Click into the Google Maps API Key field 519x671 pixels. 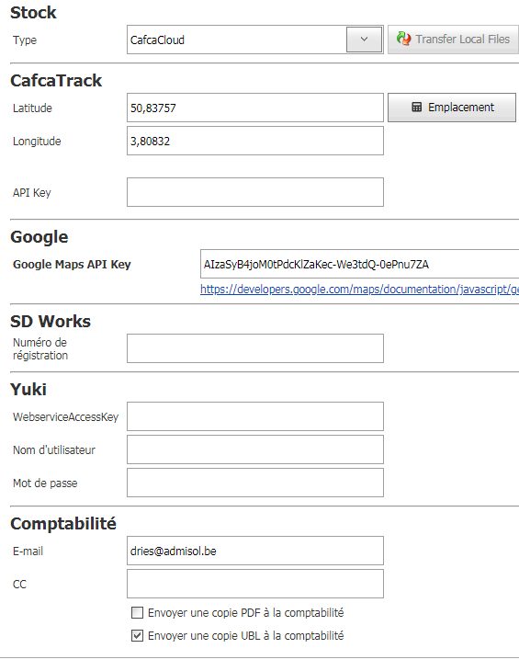click(359, 264)
